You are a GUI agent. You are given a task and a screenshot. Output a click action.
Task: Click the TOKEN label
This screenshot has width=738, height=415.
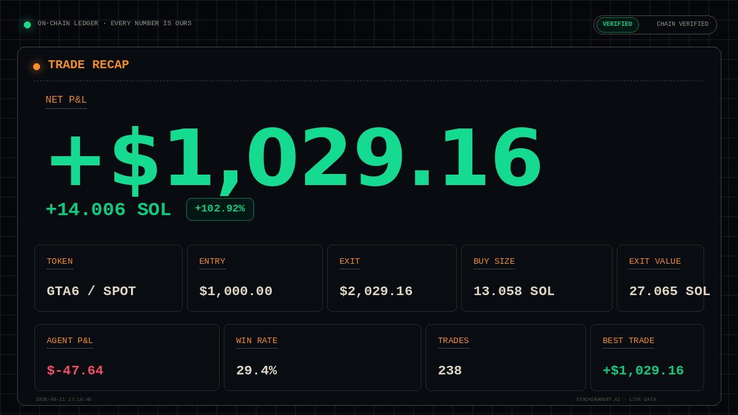pos(60,261)
